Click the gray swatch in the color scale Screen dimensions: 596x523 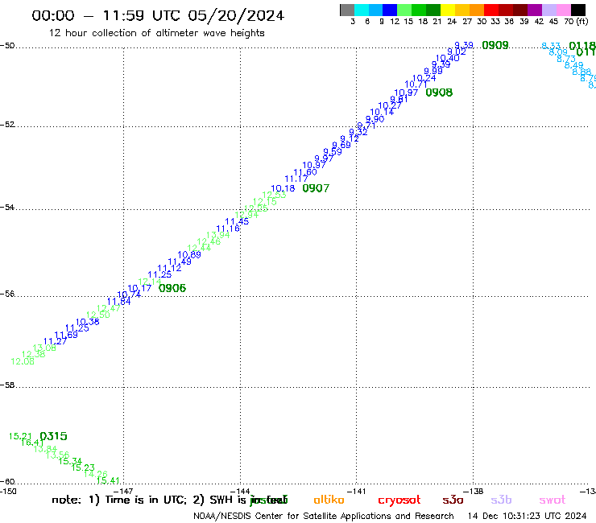[x=347, y=10]
